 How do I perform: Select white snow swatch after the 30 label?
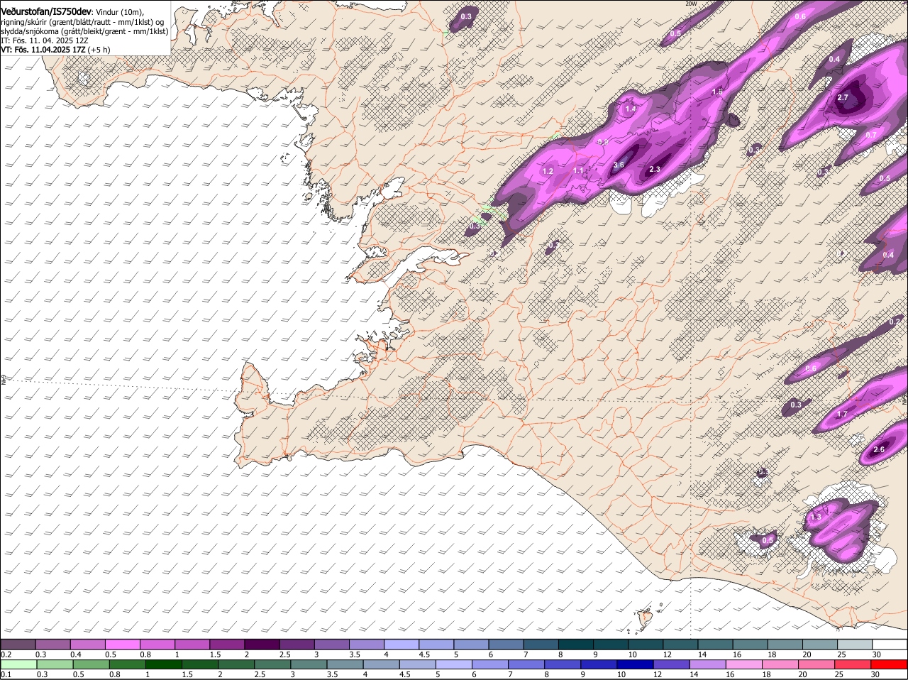890,644
